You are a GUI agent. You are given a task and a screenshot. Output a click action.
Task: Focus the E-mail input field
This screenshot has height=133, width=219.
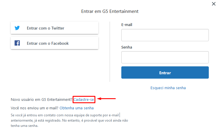click(x=165, y=35)
